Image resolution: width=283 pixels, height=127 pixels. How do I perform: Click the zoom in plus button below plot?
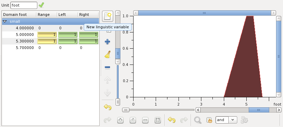click(x=120, y=120)
